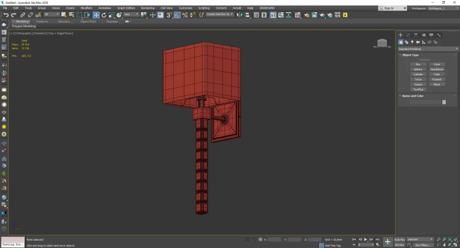Click the ViewCube in viewport

point(382,43)
